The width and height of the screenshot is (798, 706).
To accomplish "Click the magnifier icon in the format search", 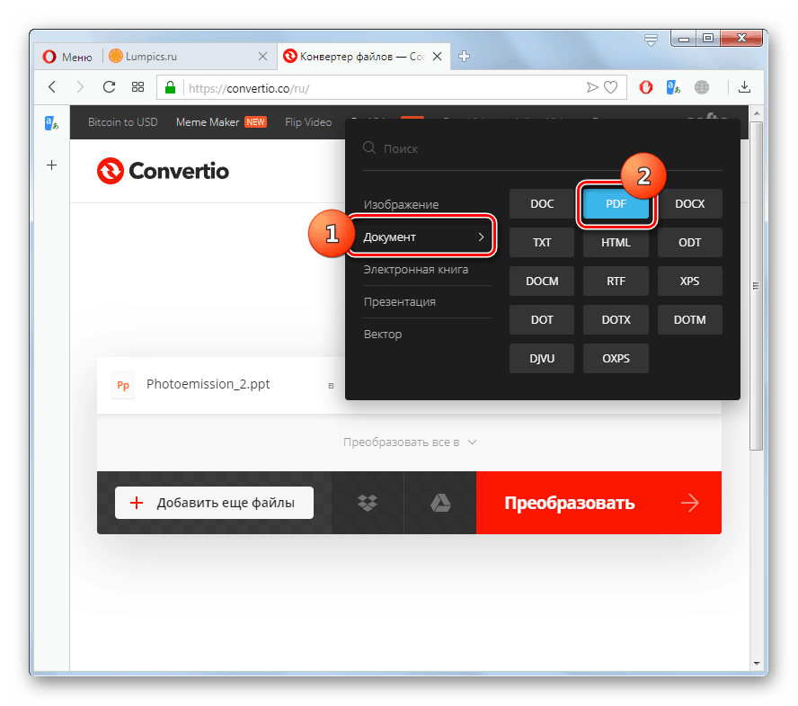I will [x=369, y=147].
